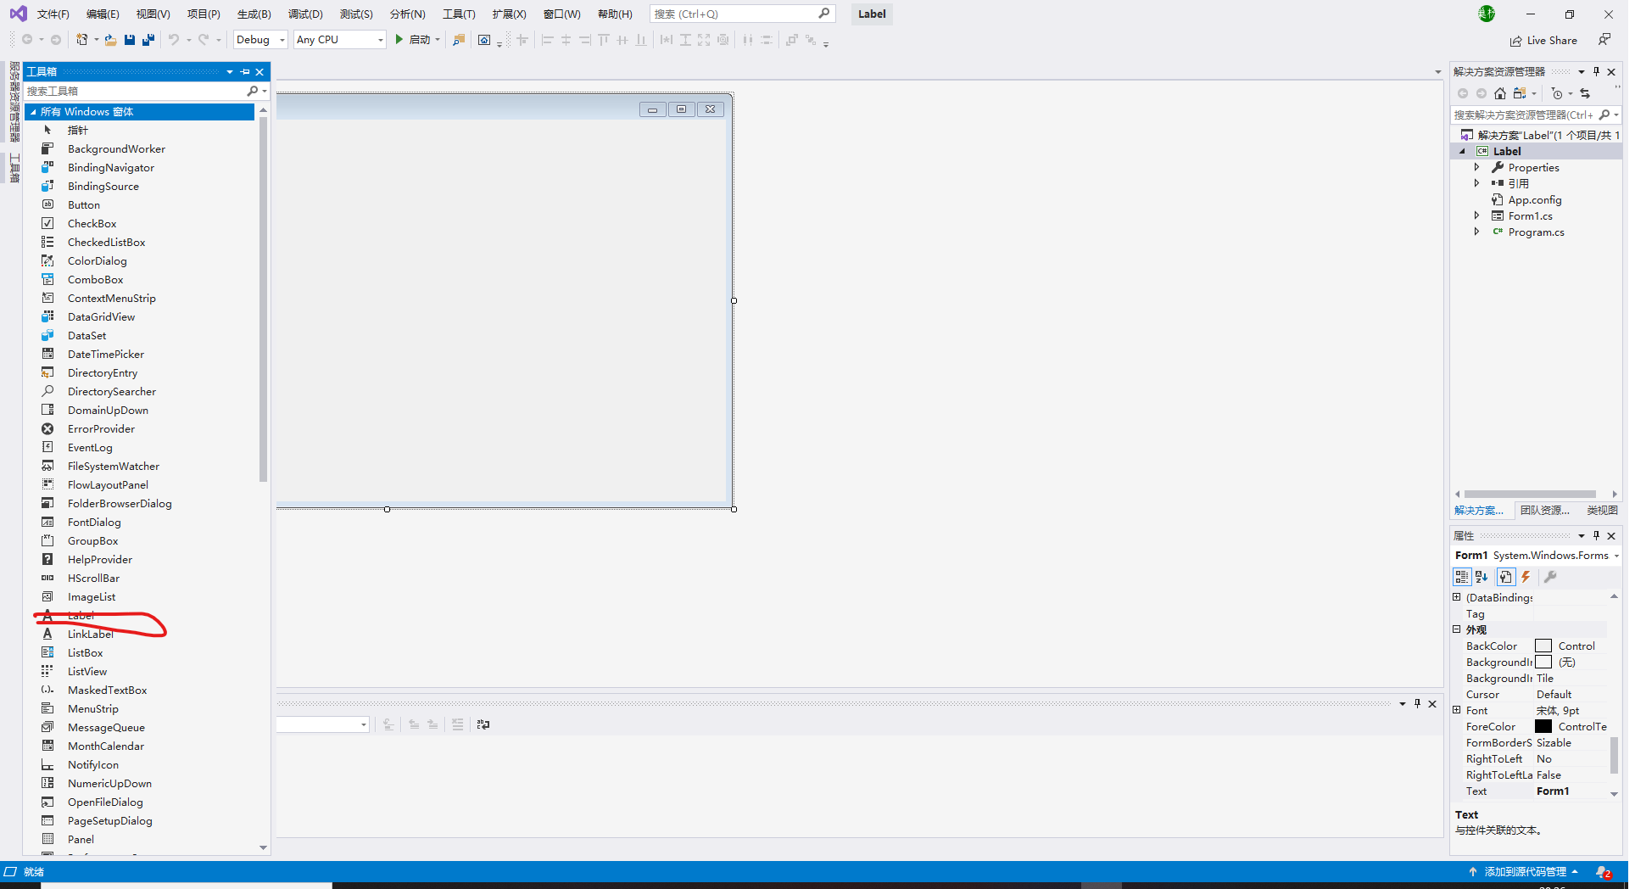This screenshot has width=1635, height=889.
Task: Select the Button control in the Toolbox
Action: pos(84,204)
